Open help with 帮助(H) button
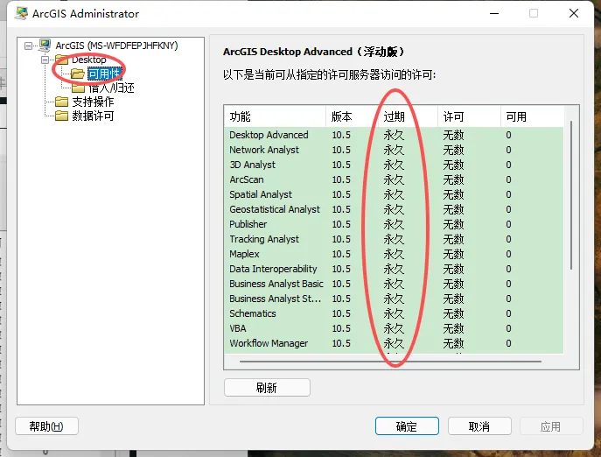The image size is (601, 457). [x=46, y=425]
